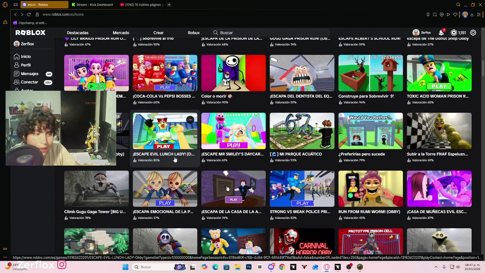Open ESCAPA EMOCIONAL DE LA P... thumbnail
The width and height of the screenshot is (485, 273).
165,188
